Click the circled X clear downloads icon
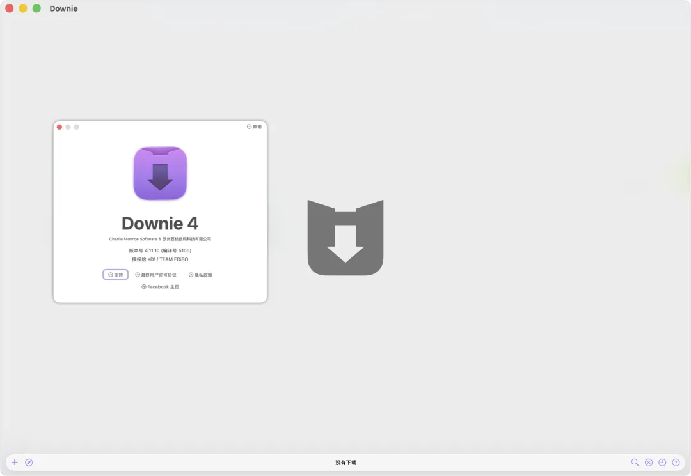 (649, 463)
